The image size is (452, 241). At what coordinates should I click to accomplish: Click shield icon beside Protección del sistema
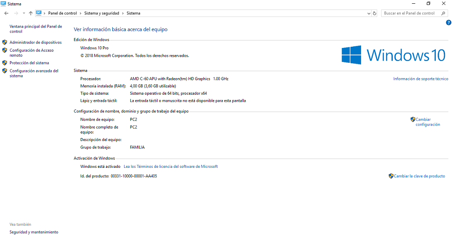[5, 62]
